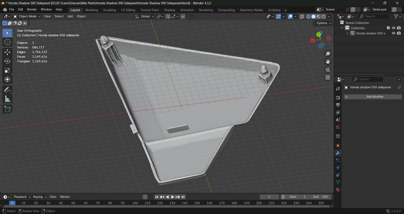Select the Rotate tool

tap(7, 61)
